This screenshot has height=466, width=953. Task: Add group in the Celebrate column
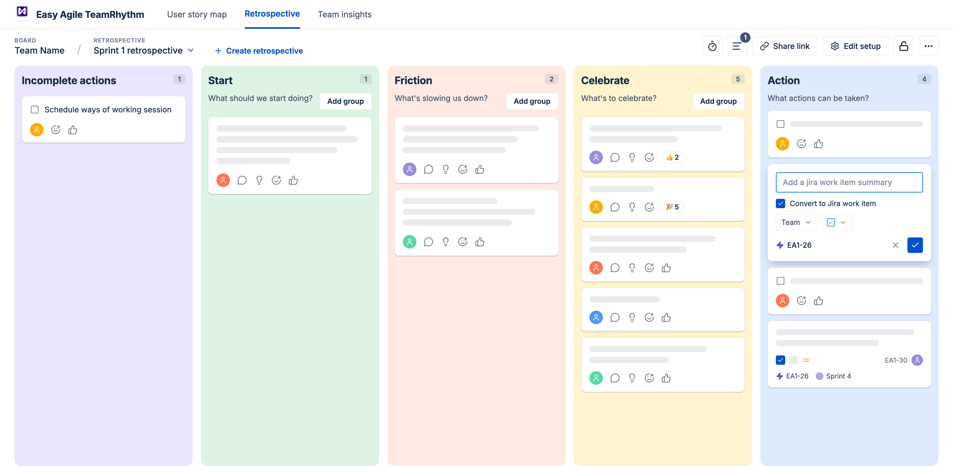[x=718, y=101]
